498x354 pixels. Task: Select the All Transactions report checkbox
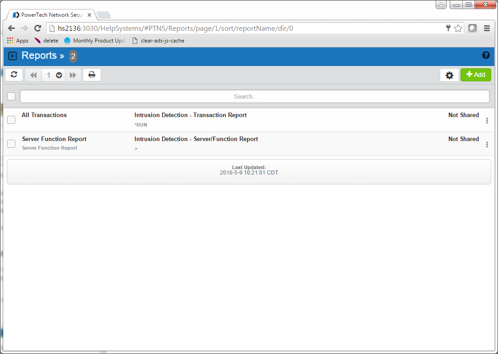point(12,120)
